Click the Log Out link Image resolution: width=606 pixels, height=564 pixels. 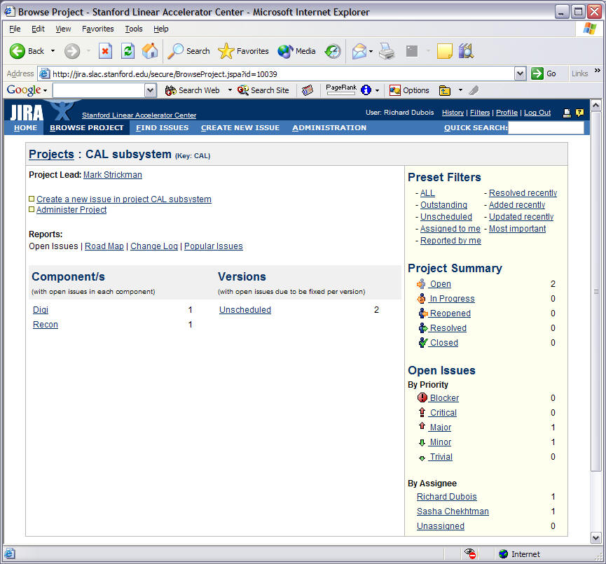click(537, 113)
